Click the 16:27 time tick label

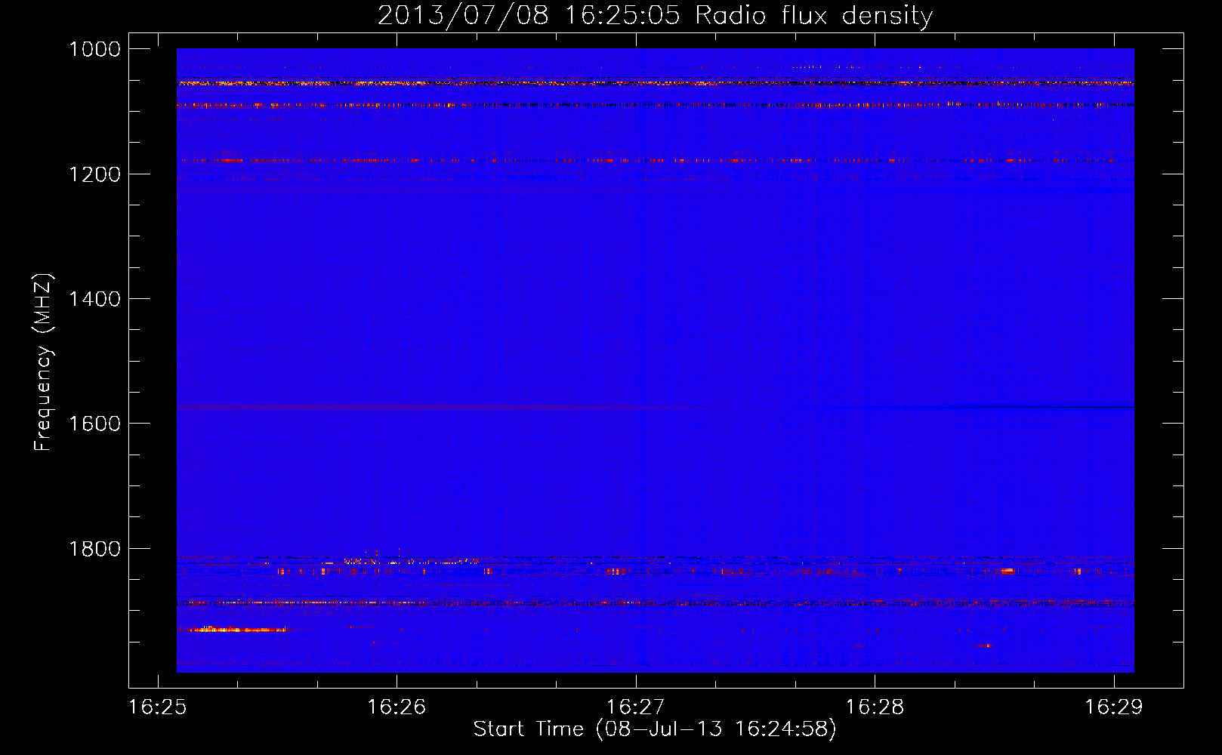tap(636, 707)
